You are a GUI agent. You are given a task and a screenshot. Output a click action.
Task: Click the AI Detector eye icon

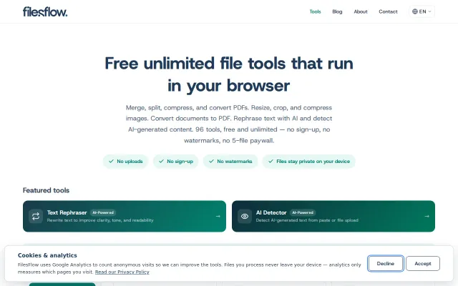245,216
